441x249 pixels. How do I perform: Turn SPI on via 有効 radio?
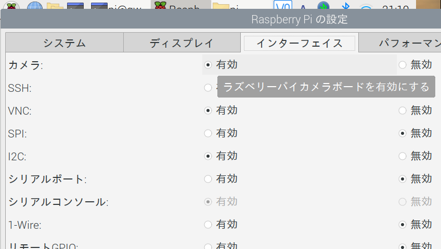(208, 133)
